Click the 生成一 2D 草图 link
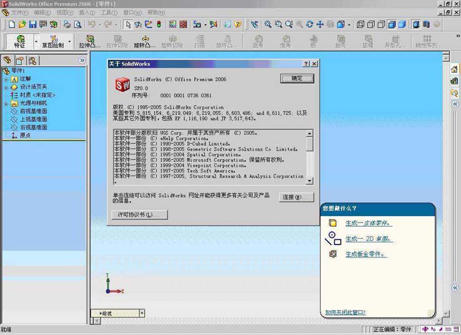This screenshot has width=461, height=335. [369, 239]
